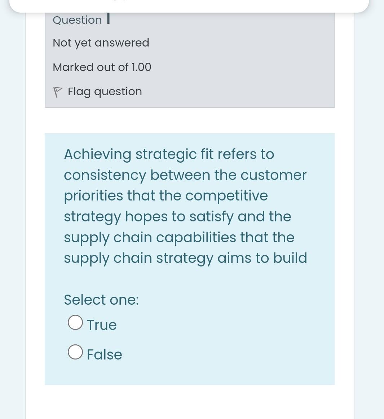Click inside the question description box
Screen dimensions: 384x419
(x=189, y=206)
